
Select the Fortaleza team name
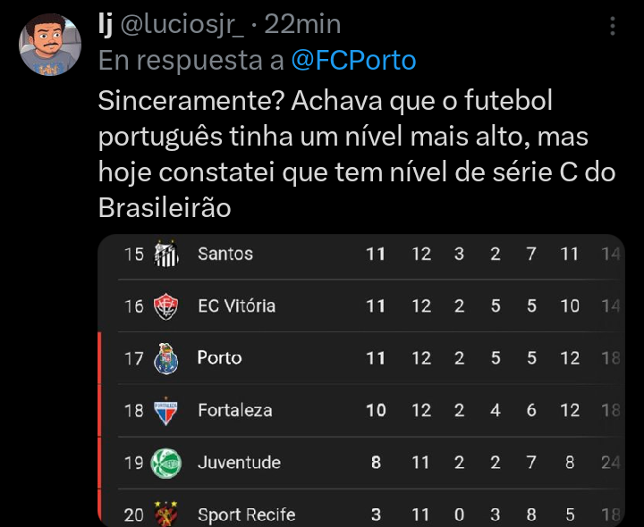[x=235, y=411]
